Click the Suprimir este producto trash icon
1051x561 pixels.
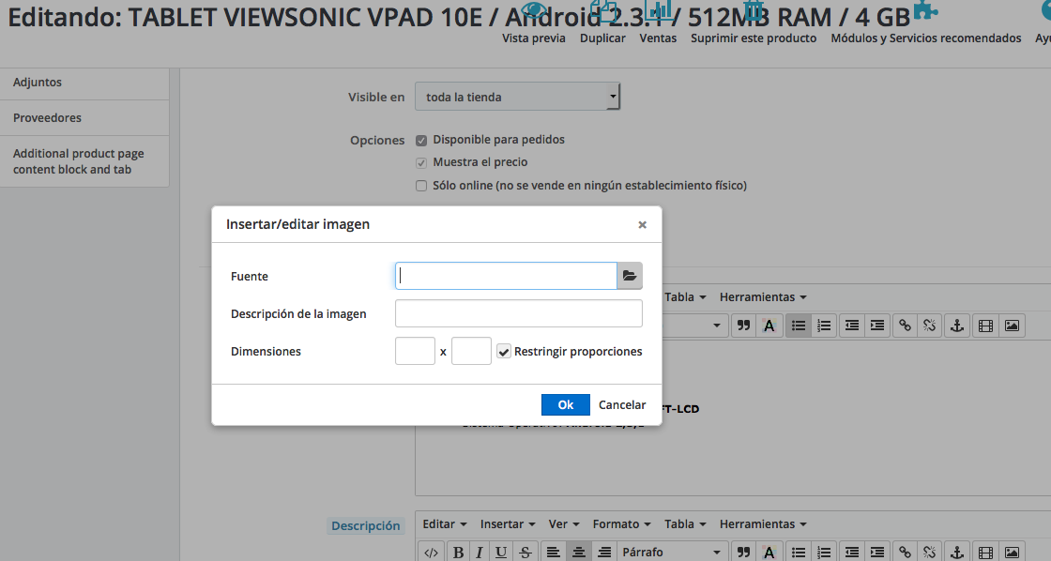[x=754, y=9]
